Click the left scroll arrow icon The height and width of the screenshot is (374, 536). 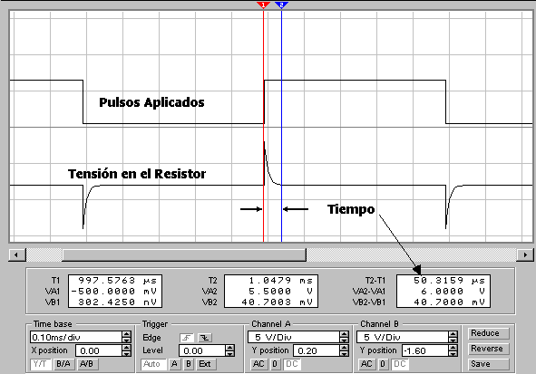(x=16, y=254)
